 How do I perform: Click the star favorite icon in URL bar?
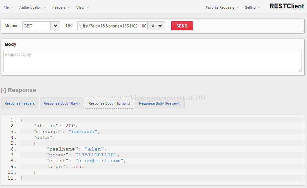point(153,26)
